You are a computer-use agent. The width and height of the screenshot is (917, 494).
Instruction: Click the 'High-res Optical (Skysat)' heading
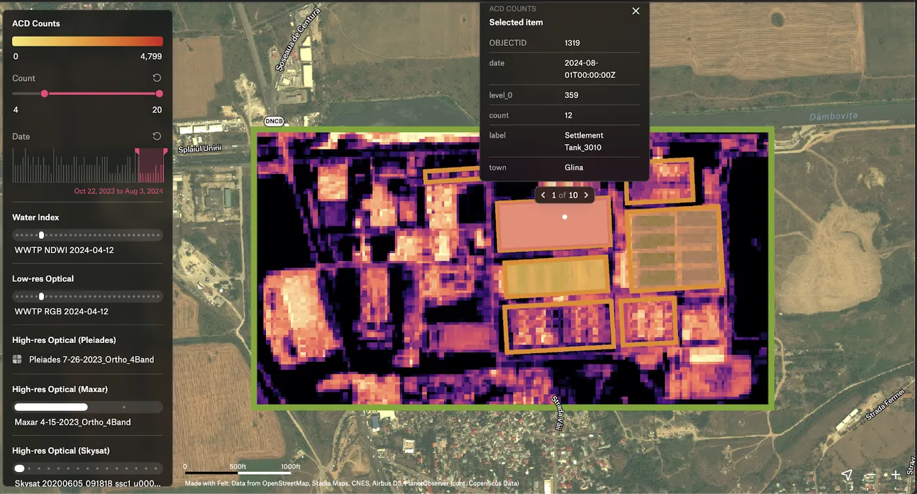[x=61, y=451]
